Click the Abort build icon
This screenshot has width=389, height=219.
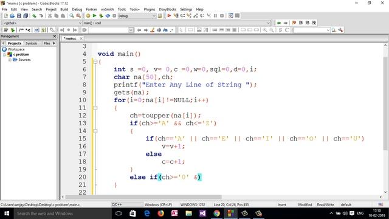click(x=114, y=16)
